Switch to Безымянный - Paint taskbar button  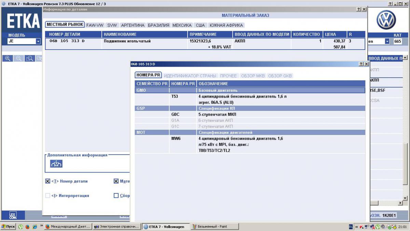coord(214,227)
